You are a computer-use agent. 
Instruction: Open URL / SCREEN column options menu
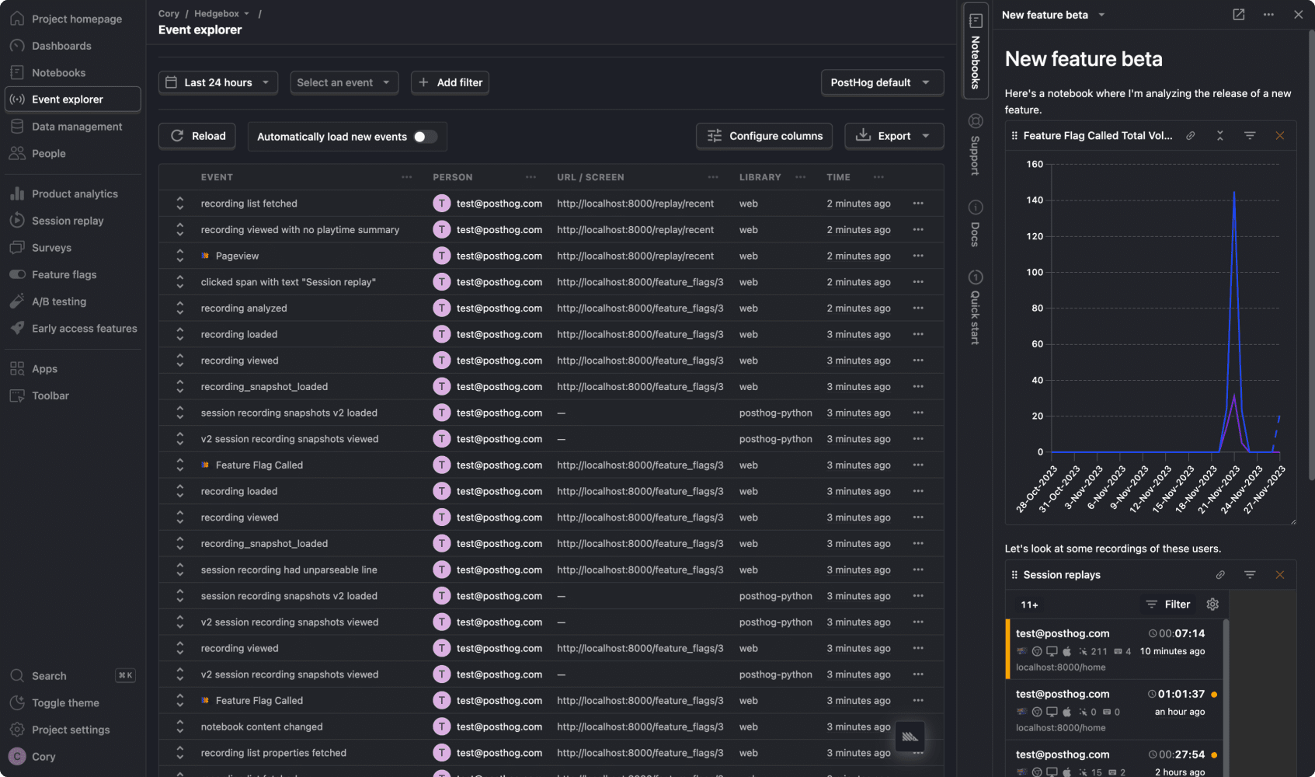click(x=713, y=177)
